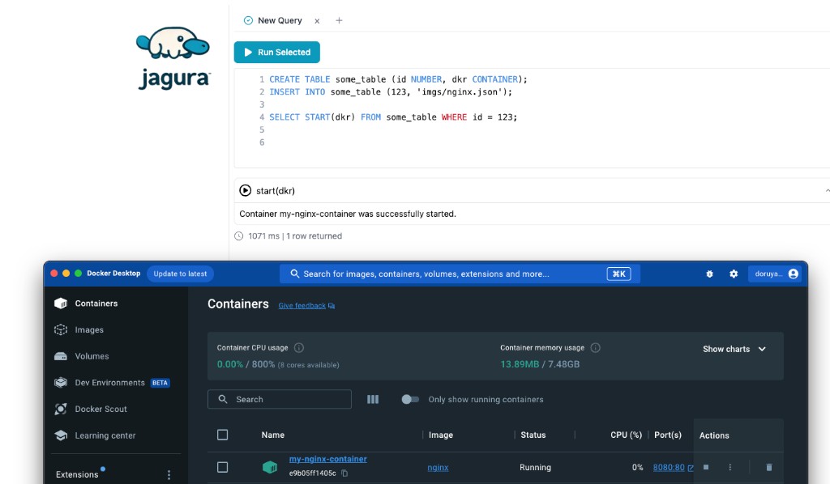This screenshot has width=830, height=484.
Task: Click the Run Selected button
Action: tap(277, 53)
